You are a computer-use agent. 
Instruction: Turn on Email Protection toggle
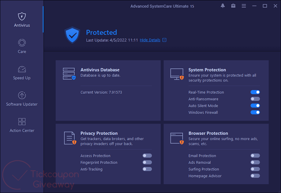click(255, 156)
